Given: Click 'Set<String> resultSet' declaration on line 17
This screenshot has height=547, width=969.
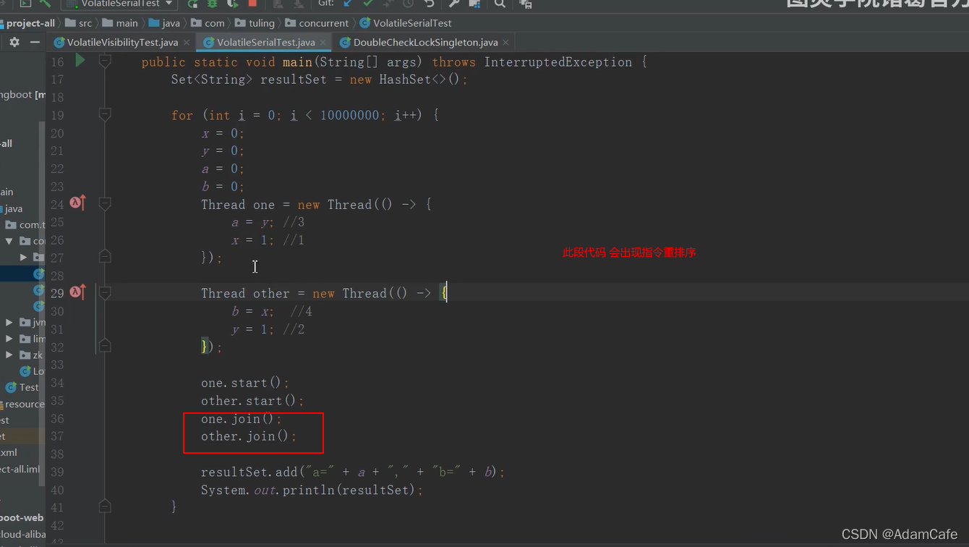Looking at the screenshot, I should (x=249, y=79).
